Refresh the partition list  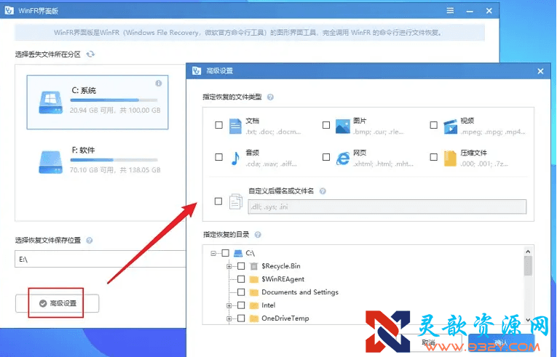point(90,55)
